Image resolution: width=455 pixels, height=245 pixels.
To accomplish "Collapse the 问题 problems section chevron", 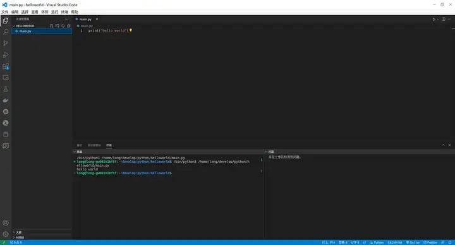I will click(266, 152).
